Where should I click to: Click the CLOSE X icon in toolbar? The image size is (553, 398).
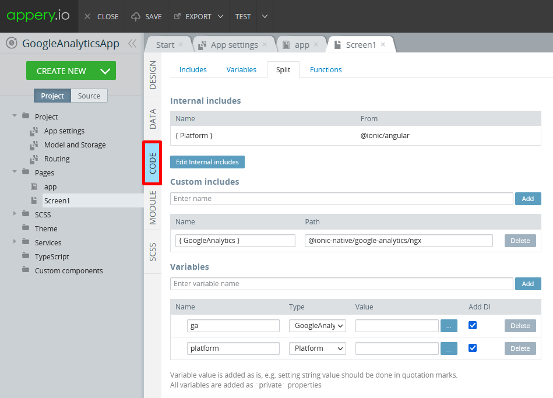coord(87,16)
